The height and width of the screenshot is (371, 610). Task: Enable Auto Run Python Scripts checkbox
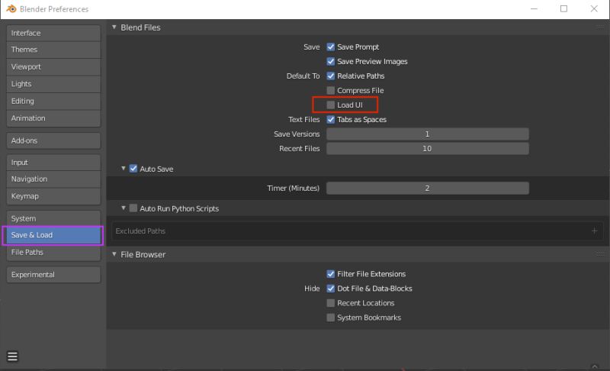pyautogui.click(x=133, y=208)
